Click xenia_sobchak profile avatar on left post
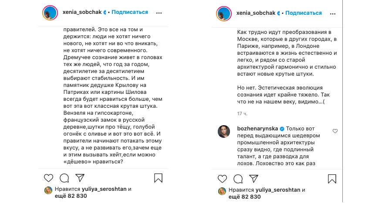 (x=49, y=13)
